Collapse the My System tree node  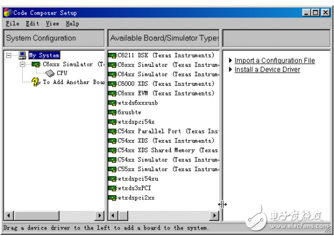9,55
